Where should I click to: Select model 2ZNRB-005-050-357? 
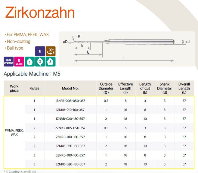[x=70, y=128]
